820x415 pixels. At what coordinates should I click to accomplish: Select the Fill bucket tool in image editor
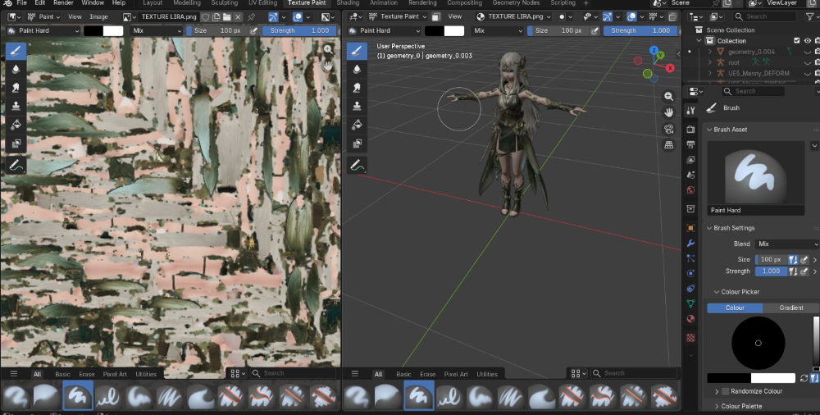click(16, 124)
